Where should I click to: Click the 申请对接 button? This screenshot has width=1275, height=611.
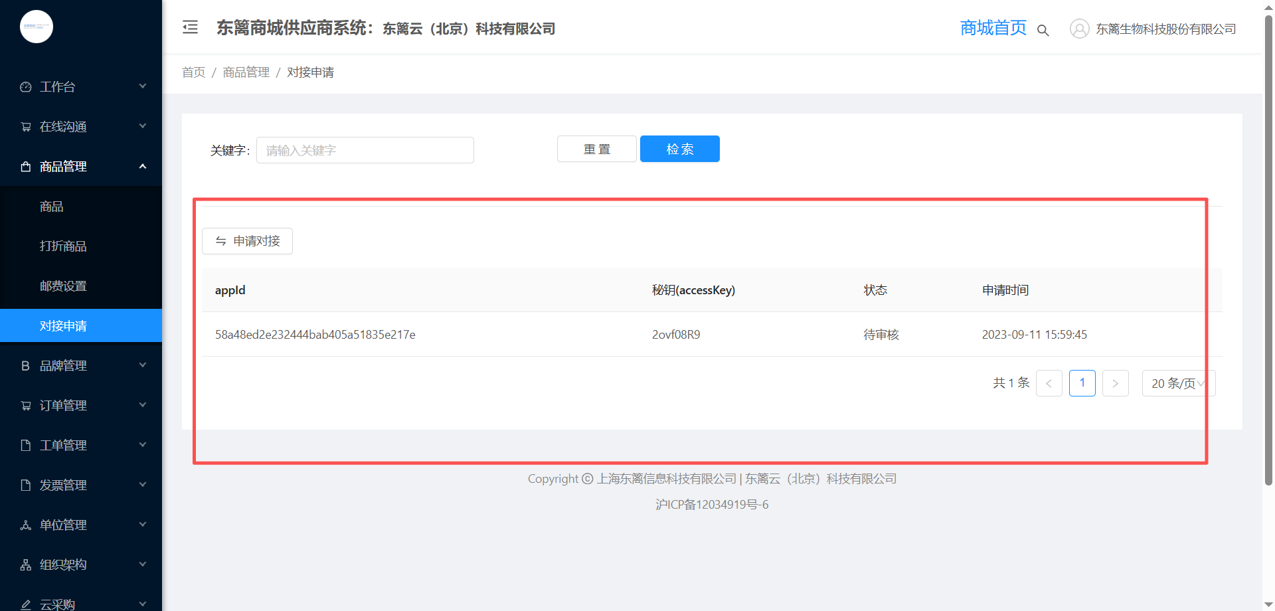click(x=247, y=241)
